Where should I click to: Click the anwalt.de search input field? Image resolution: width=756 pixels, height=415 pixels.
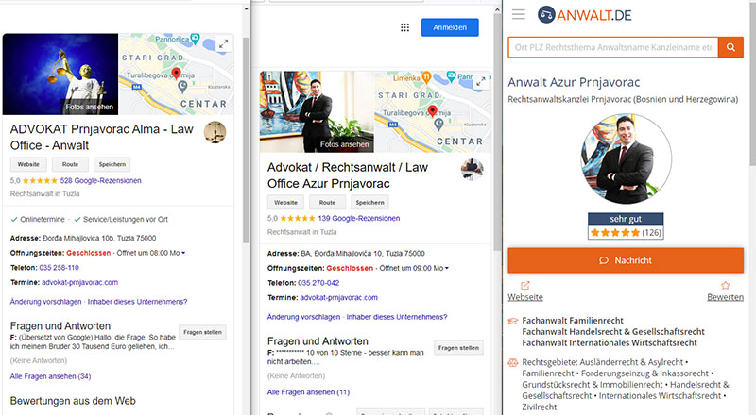[x=612, y=47]
